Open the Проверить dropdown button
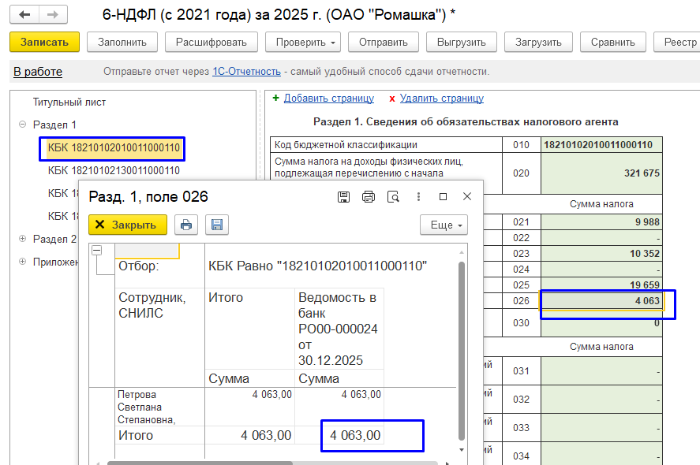The image size is (700, 465). click(x=302, y=42)
